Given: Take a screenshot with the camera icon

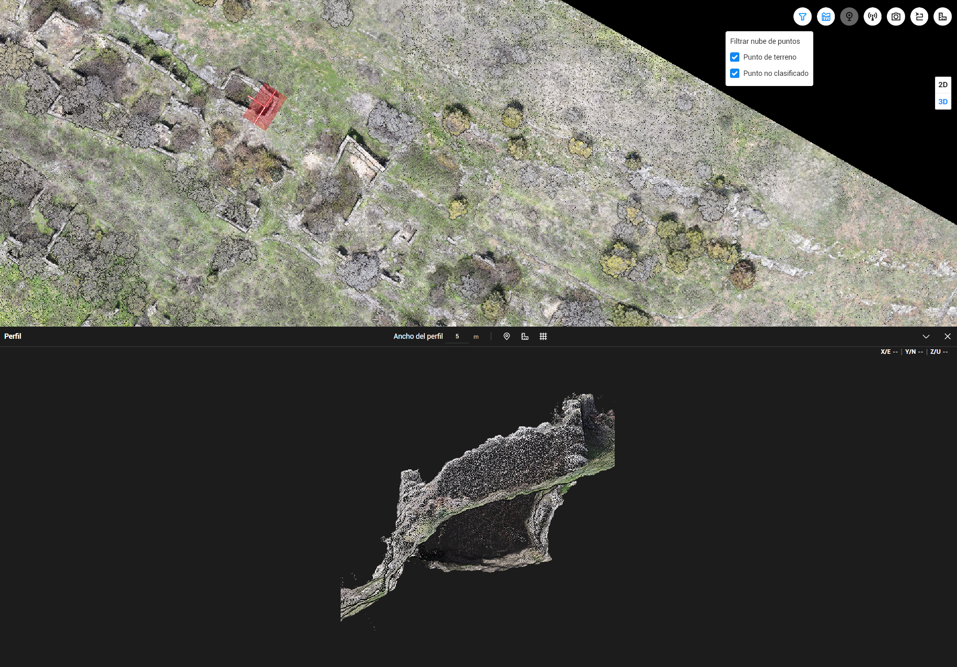Looking at the screenshot, I should coord(896,17).
